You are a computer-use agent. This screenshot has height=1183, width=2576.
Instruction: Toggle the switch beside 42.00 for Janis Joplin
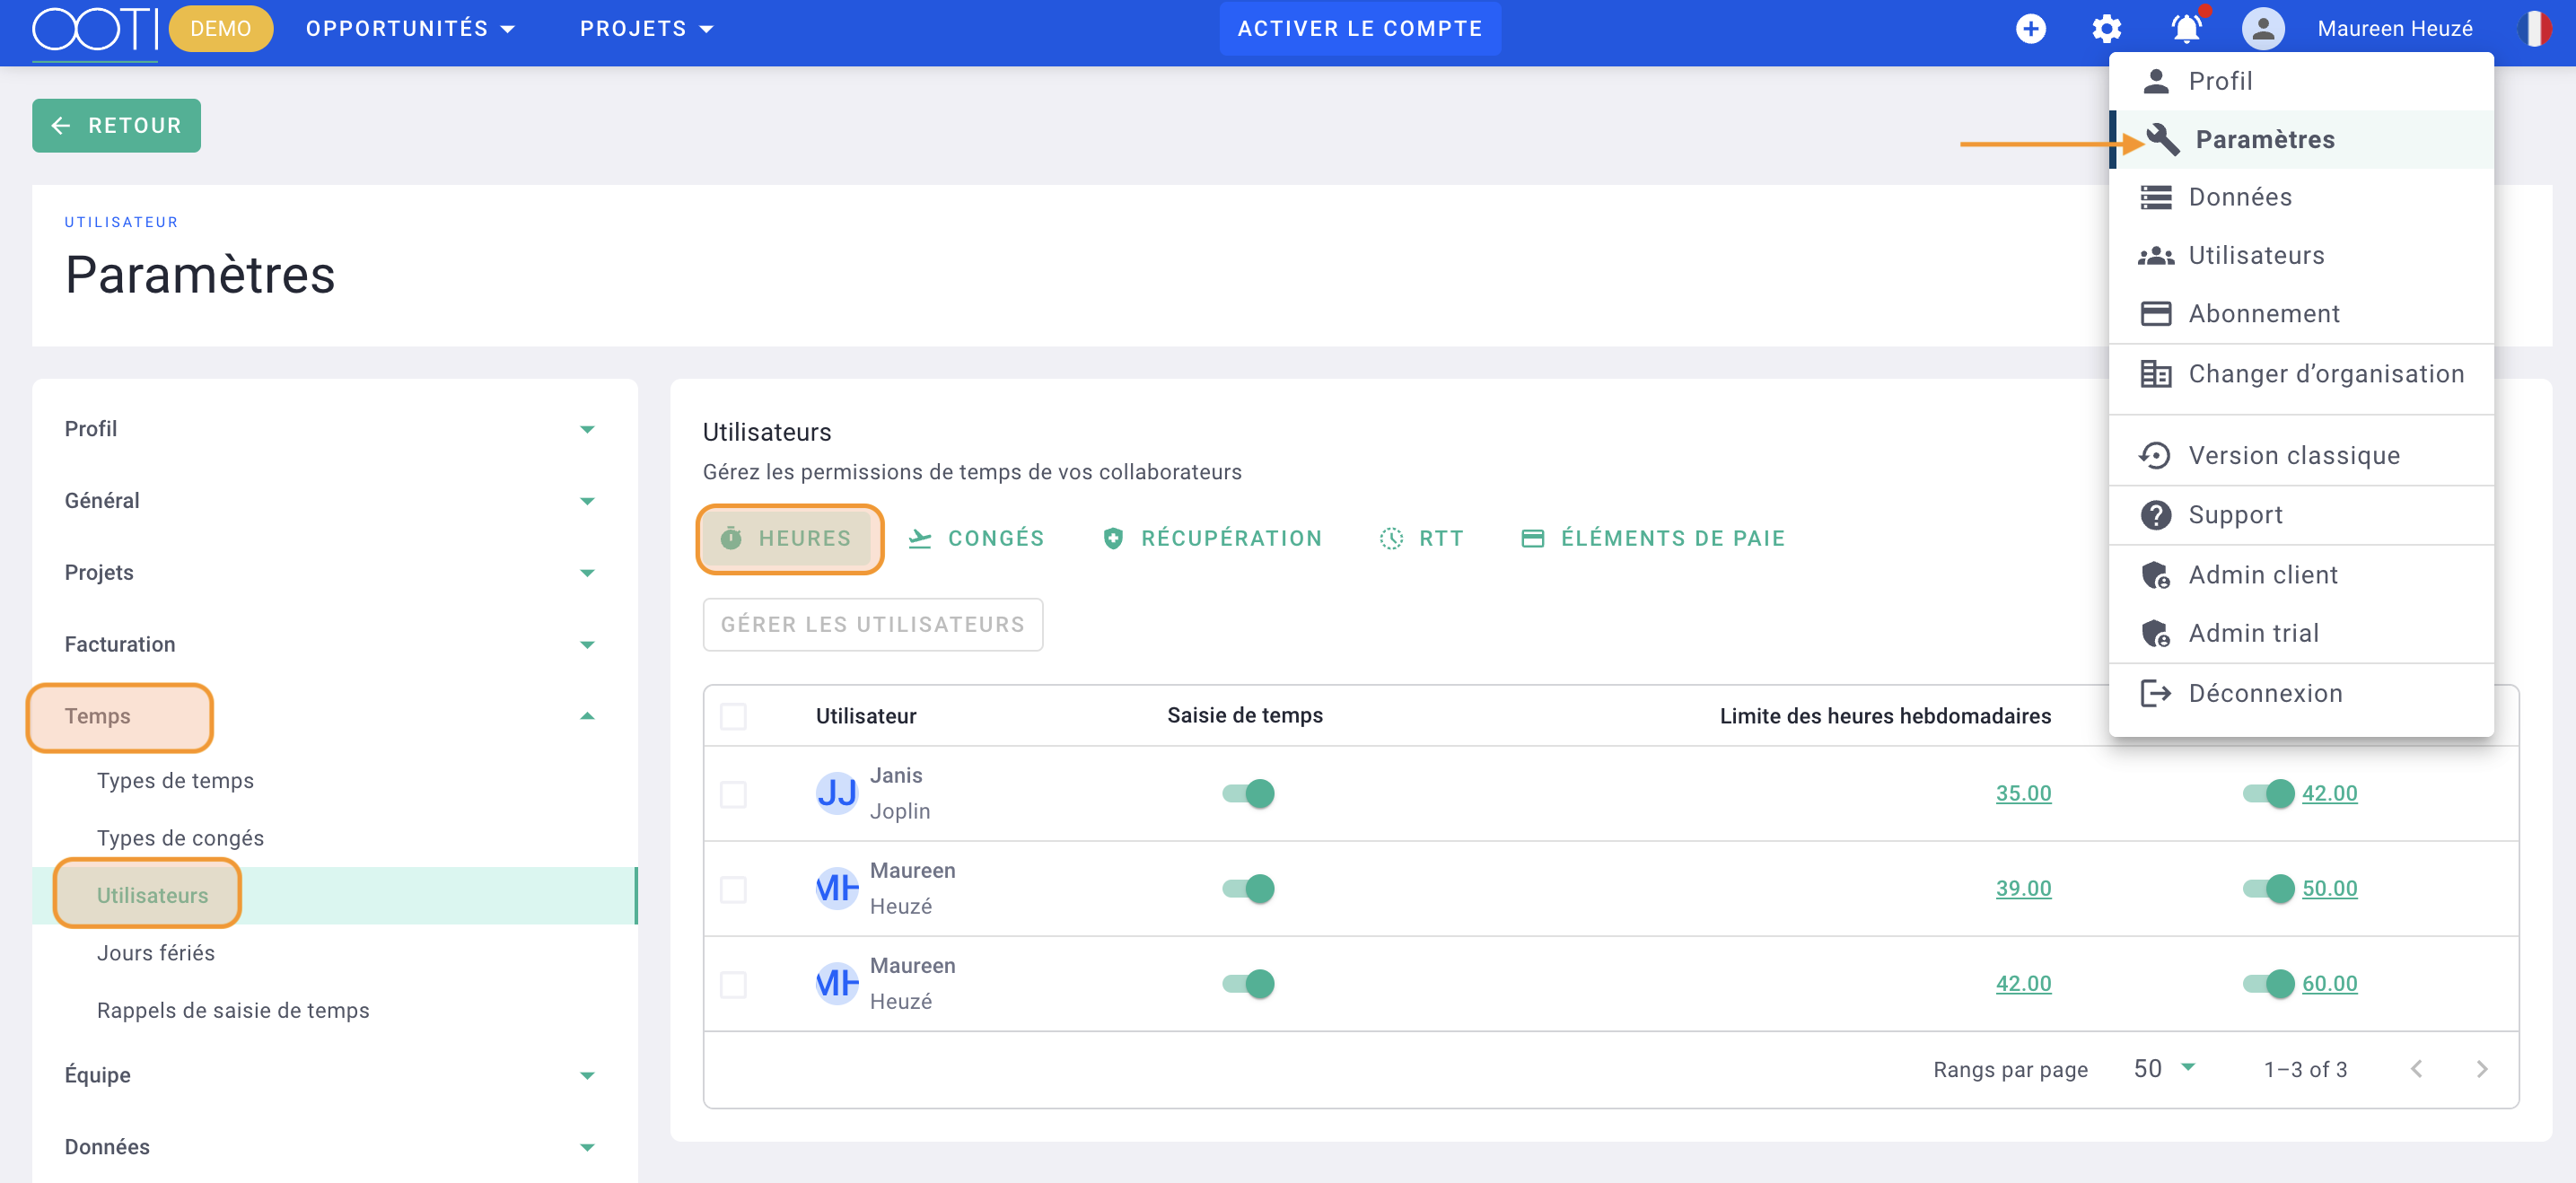[2268, 794]
